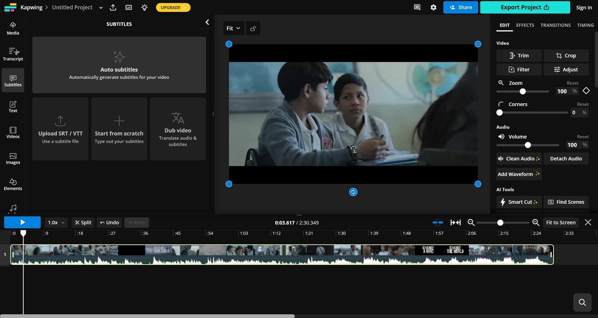This screenshot has width=598, height=318.
Task: Switch to the EDIT tab
Action: pyautogui.click(x=505, y=25)
